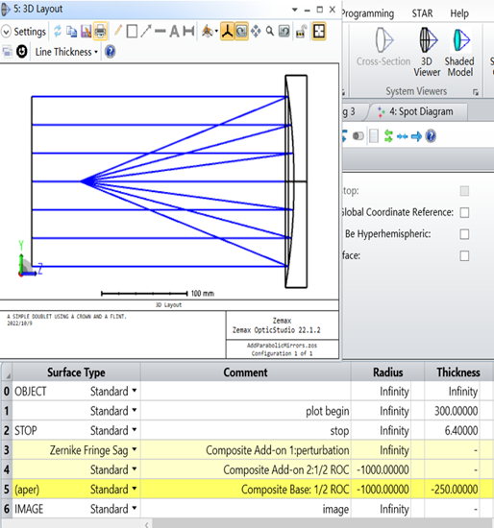Click the zoom magnifier icon
This screenshot has height=528, width=494.
pos(270,32)
